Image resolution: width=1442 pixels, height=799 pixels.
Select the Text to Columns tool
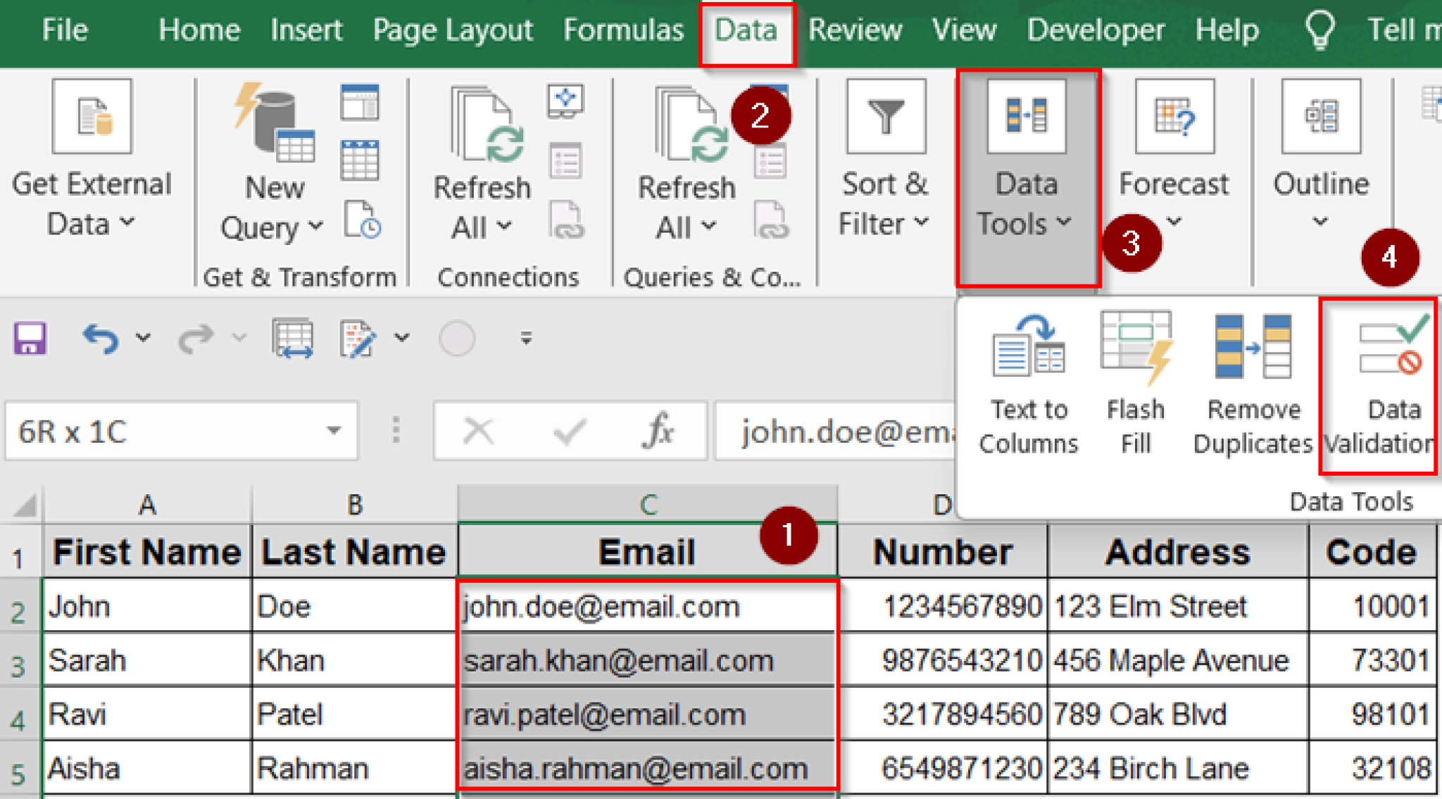1028,387
